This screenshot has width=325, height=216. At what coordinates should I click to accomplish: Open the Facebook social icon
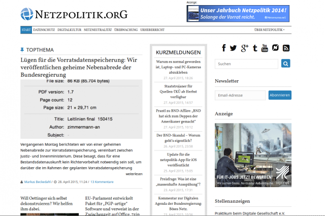pyautogui.click(x=223, y=48)
